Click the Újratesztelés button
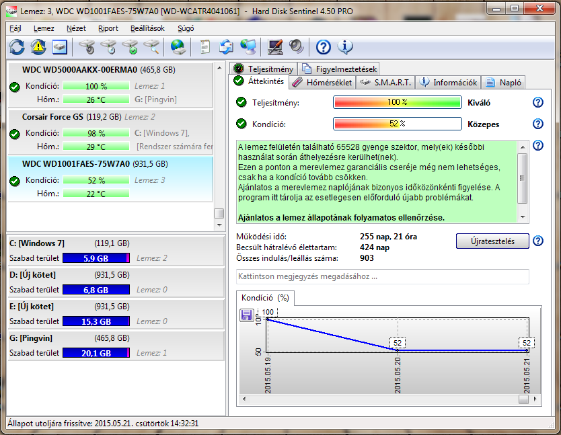561x435 pixels. pyautogui.click(x=492, y=241)
